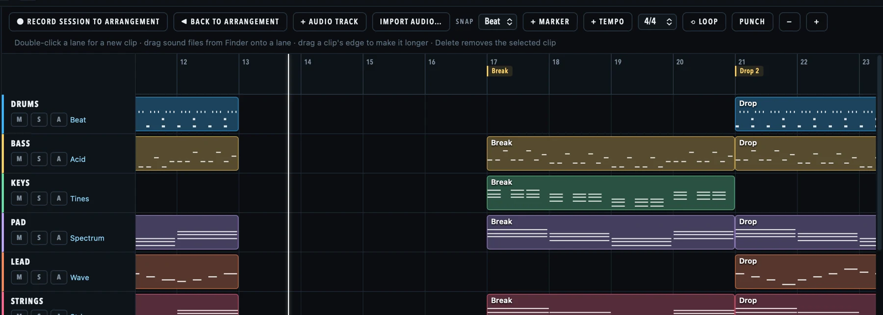Viewport: 883px width, 315px height.
Task: Select the Drums Drop clip
Action: point(805,114)
